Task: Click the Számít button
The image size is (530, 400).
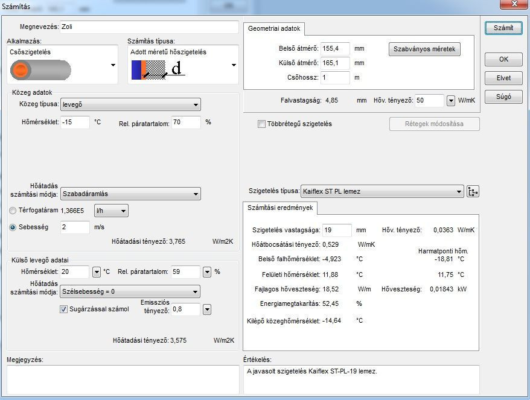Action: pyautogui.click(x=503, y=28)
